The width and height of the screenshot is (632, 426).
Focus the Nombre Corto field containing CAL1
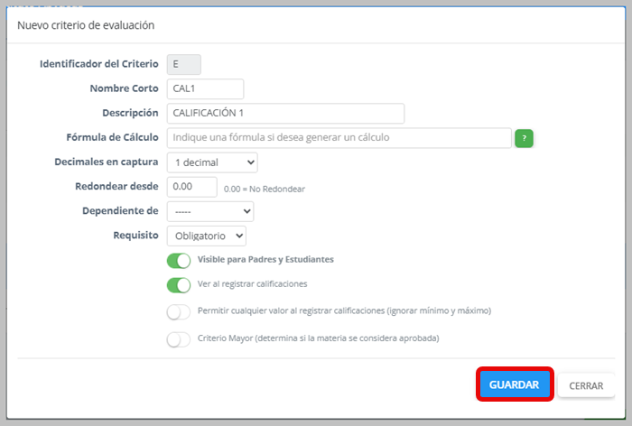coord(205,88)
